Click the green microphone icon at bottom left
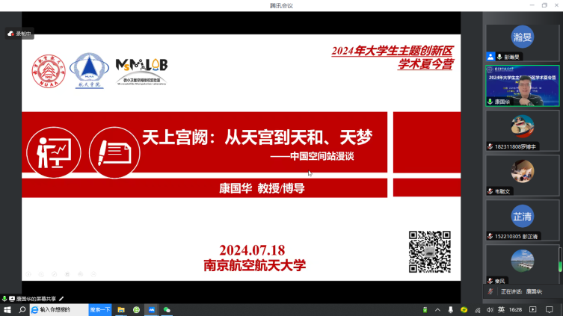This screenshot has width=563, height=316. [4, 299]
